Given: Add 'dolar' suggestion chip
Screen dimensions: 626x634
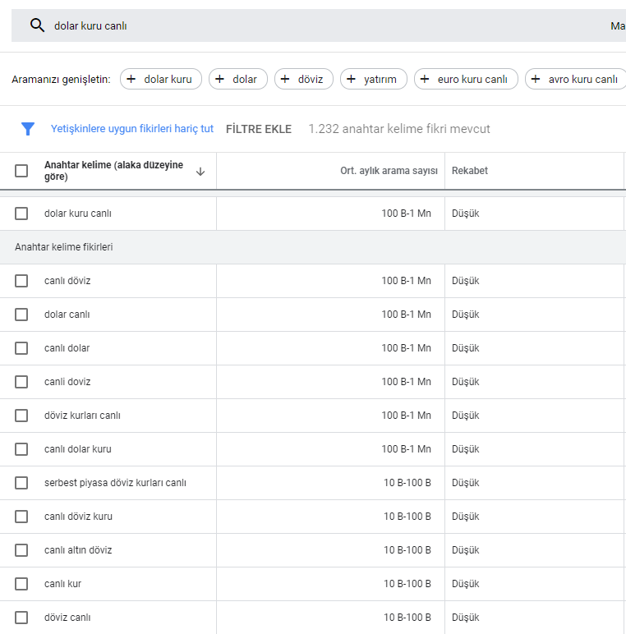Looking at the screenshot, I should (237, 79).
